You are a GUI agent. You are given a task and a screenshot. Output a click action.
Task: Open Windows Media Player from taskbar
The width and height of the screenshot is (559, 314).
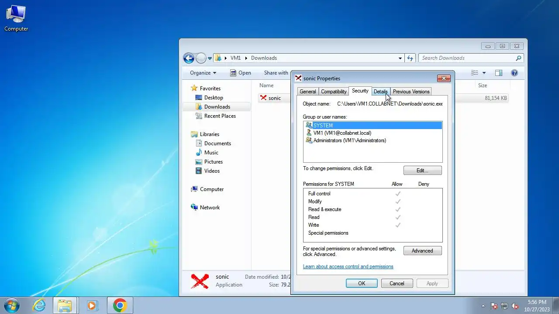pos(92,305)
